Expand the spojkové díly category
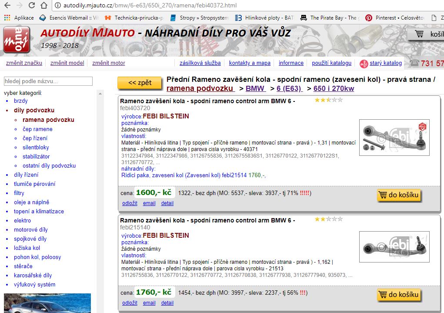 (30, 239)
